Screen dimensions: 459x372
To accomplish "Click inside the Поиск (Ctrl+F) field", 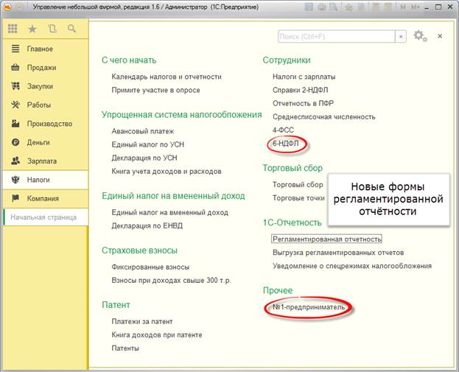I will (x=337, y=37).
